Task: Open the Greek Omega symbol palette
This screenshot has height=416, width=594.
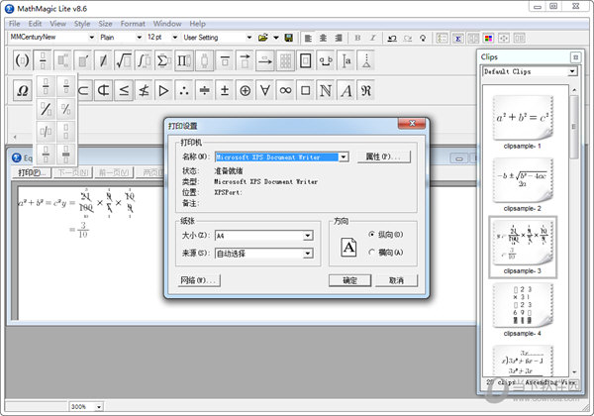Action: pos(23,90)
